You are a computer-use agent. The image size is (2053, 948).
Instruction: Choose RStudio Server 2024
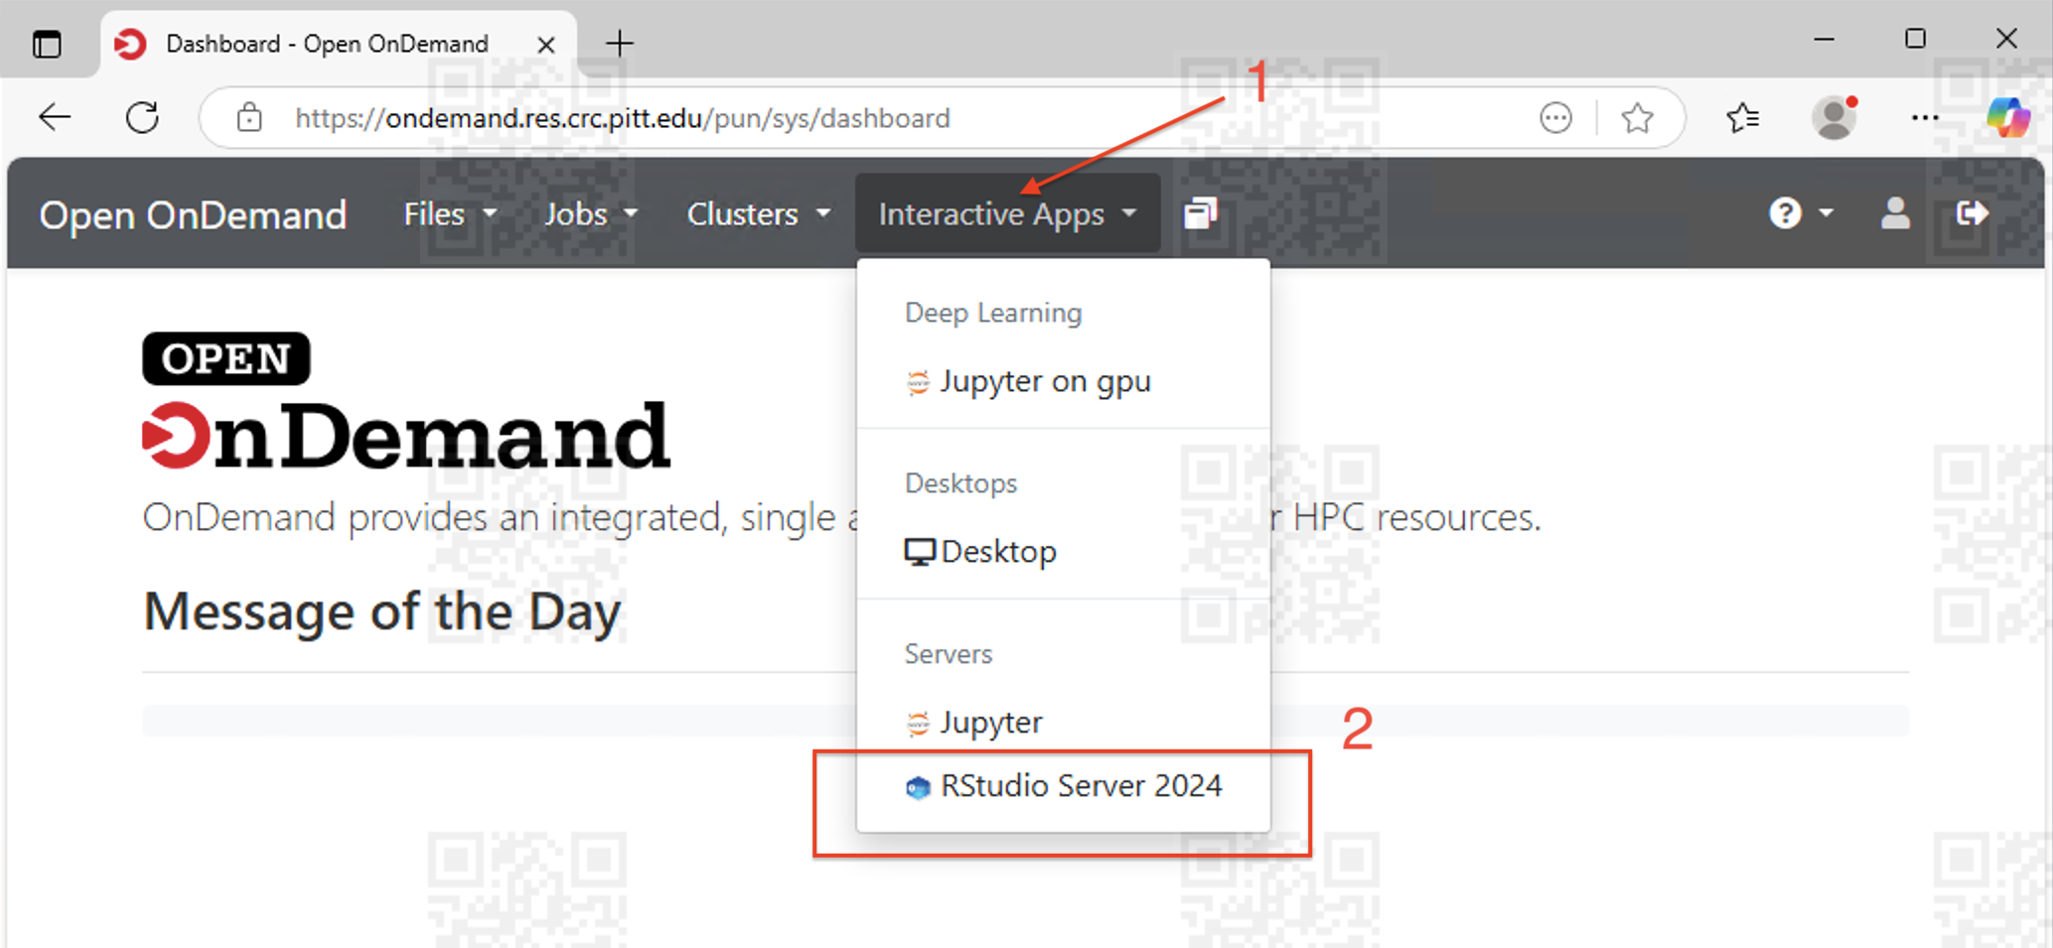(x=1063, y=786)
